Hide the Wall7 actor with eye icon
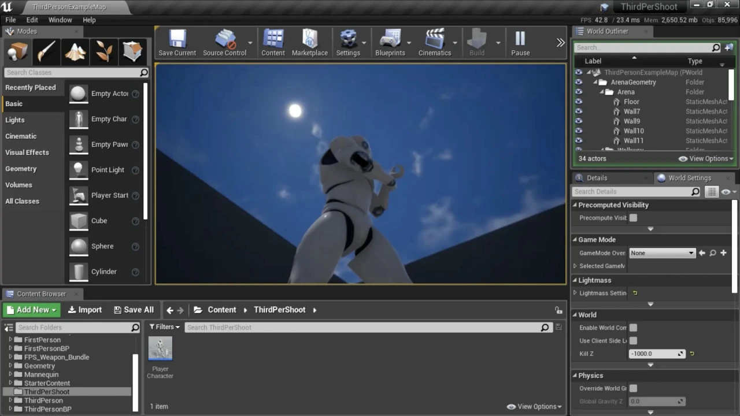This screenshot has height=416, width=740. (x=579, y=112)
